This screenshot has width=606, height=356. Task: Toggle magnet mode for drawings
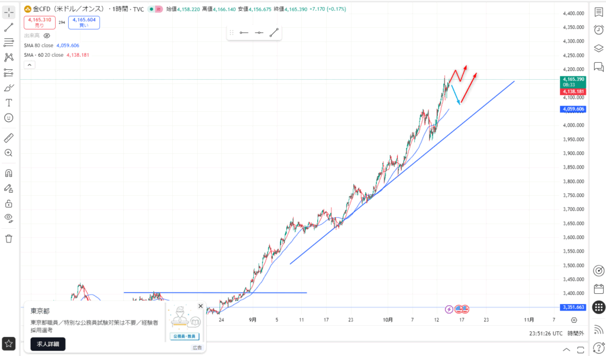9,173
